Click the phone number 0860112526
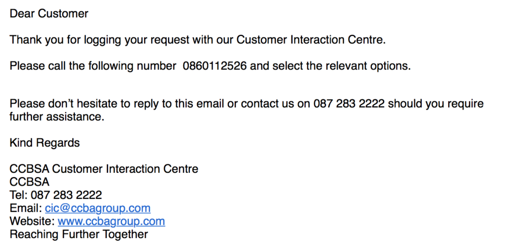 [215, 66]
